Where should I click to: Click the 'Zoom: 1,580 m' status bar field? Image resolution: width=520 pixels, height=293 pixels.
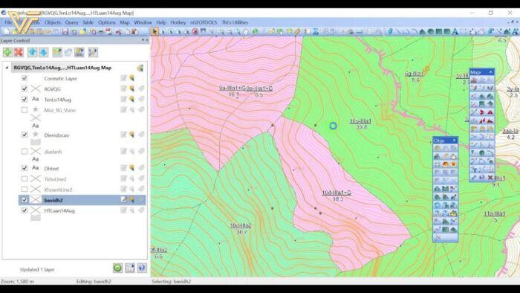[17, 281]
